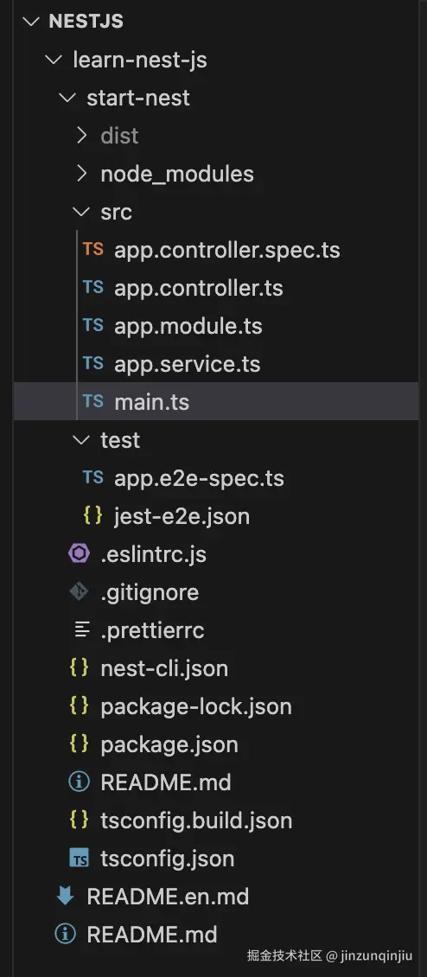Click the lines icon beside .prettierrc
Image resolution: width=427 pixels, height=977 pixels.
[x=81, y=630]
